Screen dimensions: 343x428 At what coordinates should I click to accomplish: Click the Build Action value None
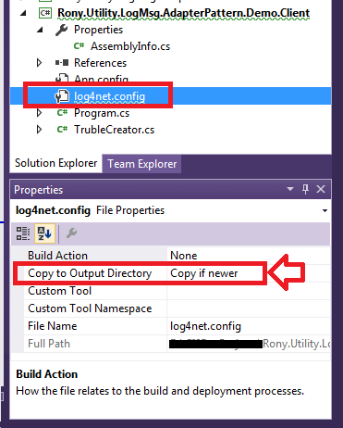[x=184, y=256]
